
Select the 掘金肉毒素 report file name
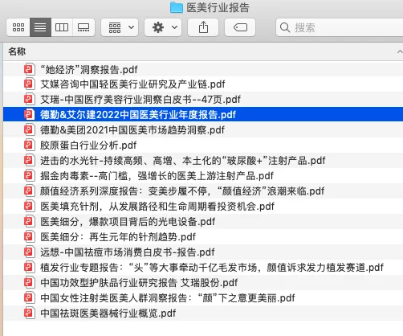[x=157, y=176]
